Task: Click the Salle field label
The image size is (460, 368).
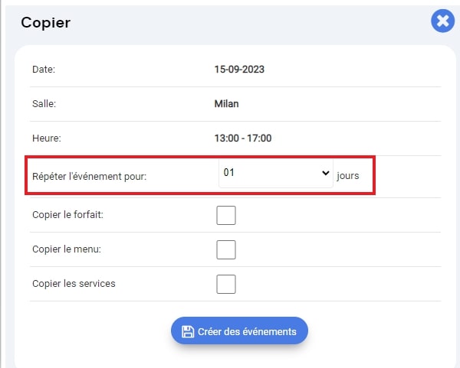Action: [x=44, y=103]
